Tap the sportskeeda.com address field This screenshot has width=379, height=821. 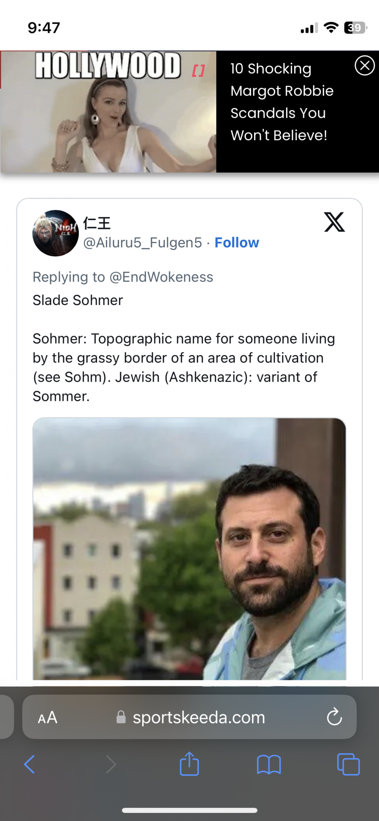click(x=199, y=717)
